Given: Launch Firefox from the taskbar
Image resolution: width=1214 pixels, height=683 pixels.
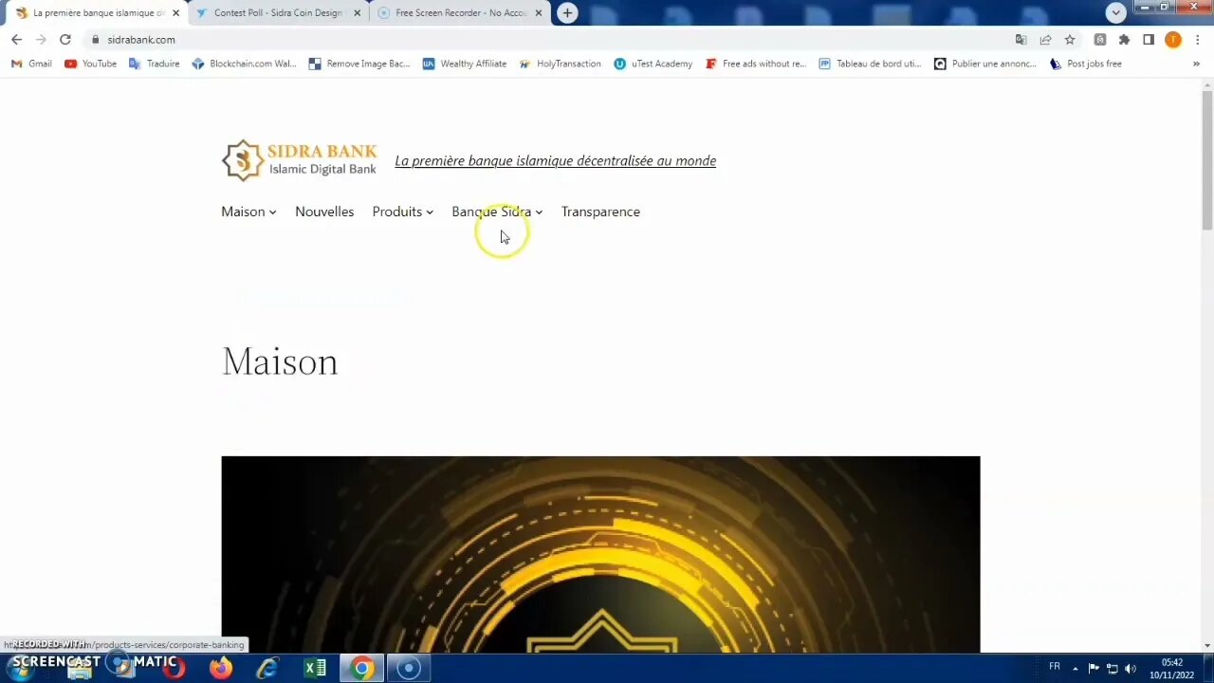Looking at the screenshot, I should click(x=221, y=669).
